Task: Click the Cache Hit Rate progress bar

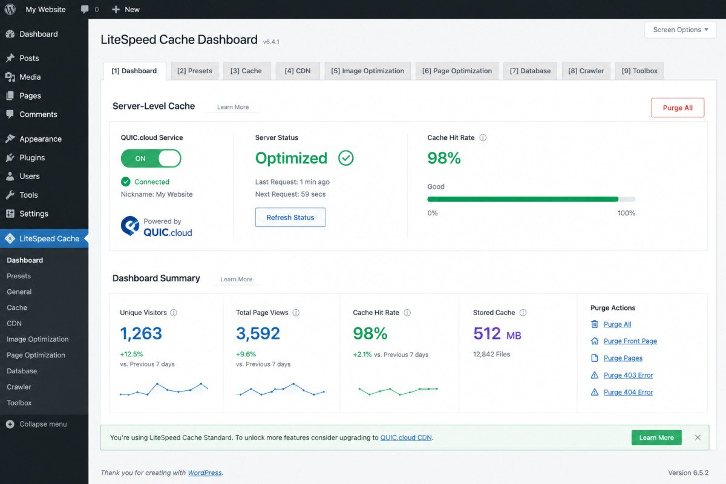Action: coord(531,199)
